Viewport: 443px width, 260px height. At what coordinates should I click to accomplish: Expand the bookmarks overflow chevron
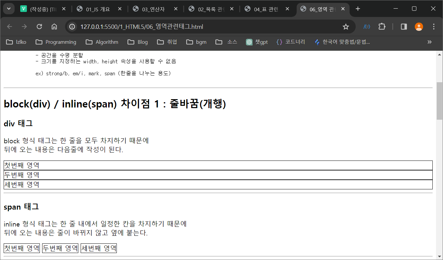click(429, 42)
